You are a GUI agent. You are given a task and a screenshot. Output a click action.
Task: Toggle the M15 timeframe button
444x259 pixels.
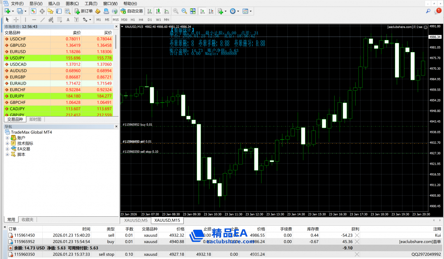[116, 19]
